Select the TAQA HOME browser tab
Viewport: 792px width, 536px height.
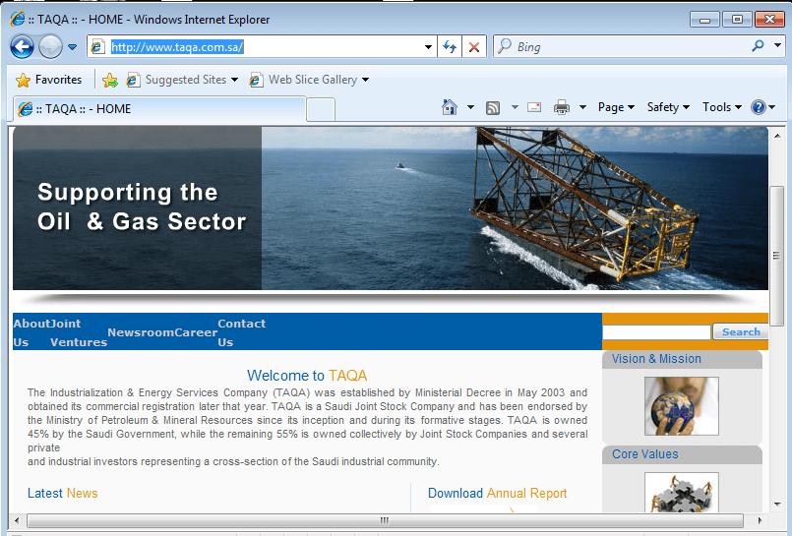click(x=159, y=109)
